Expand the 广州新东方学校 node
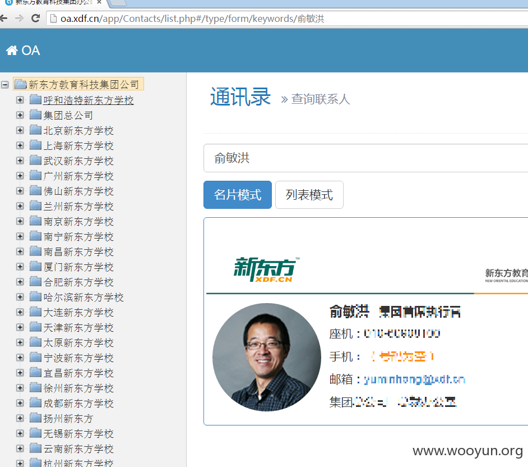Image resolution: width=528 pixels, height=467 pixels. point(20,176)
